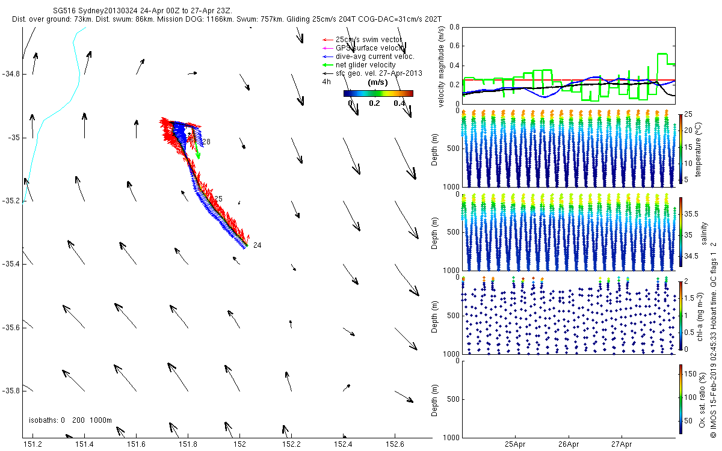The width and height of the screenshot is (722, 451).
Task: Click the 'chl-a (mg m-3)' colorbar label
Action: tap(700, 316)
